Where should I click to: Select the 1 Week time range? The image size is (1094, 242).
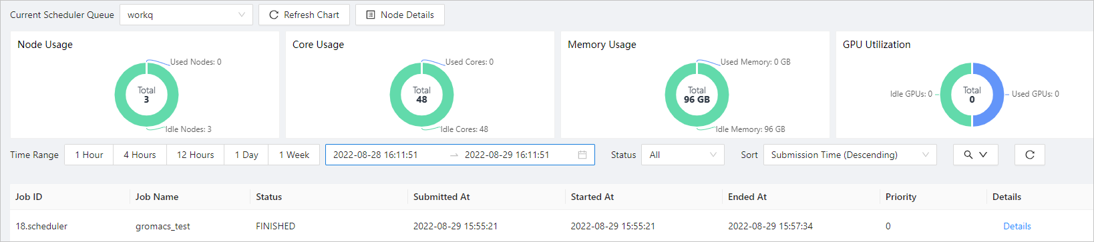294,155
